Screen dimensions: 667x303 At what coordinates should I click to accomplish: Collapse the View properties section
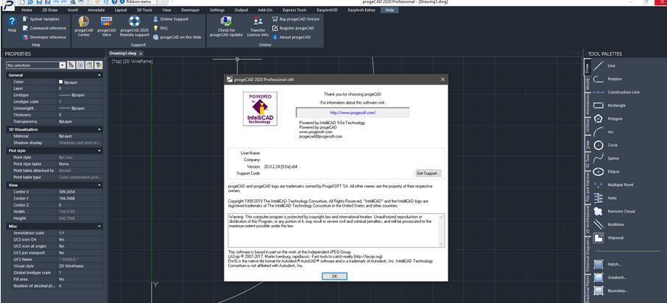tap(99, 186)
